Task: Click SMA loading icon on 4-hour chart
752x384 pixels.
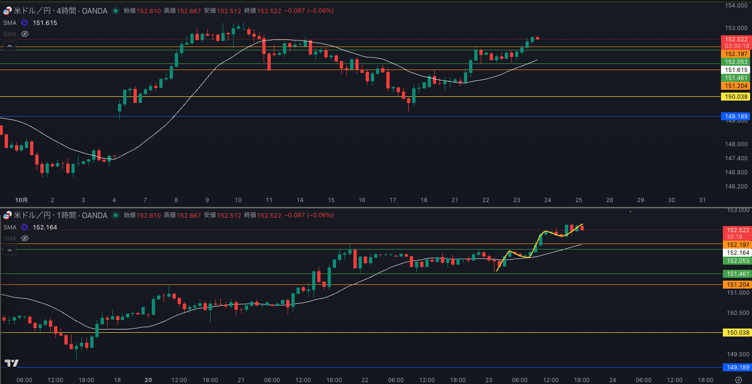Action: click(x=24, y=23)
